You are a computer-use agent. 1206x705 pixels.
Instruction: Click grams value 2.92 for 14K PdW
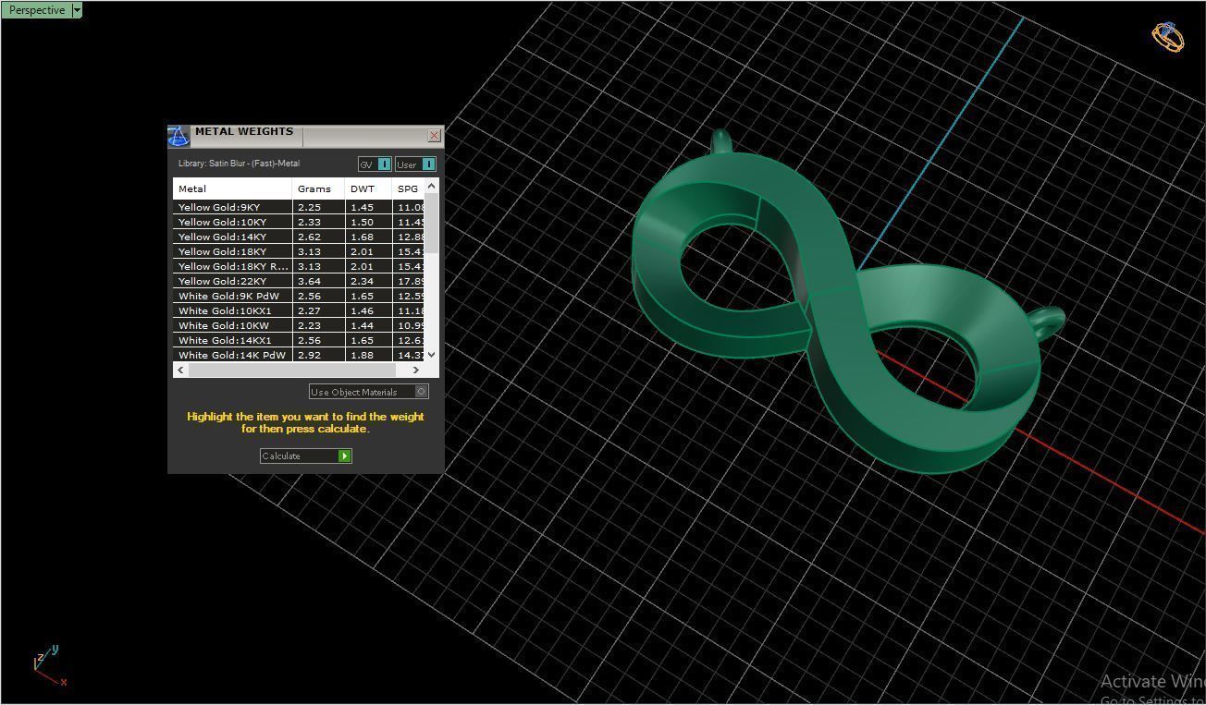point(309,355)
